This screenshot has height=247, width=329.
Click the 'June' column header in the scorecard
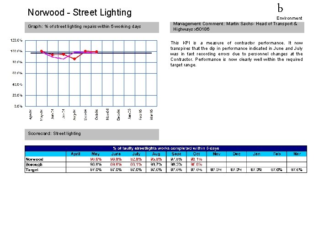click(x=116, y=154)
